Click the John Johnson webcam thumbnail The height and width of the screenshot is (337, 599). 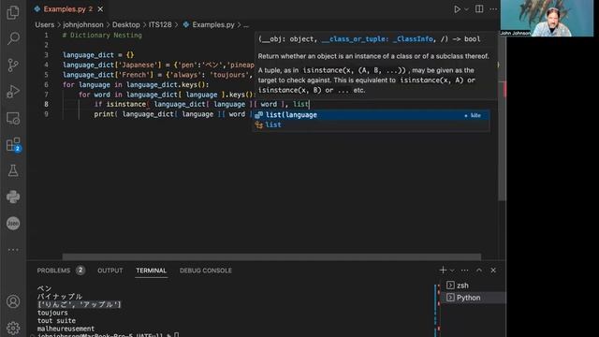[x=547, y=19]
